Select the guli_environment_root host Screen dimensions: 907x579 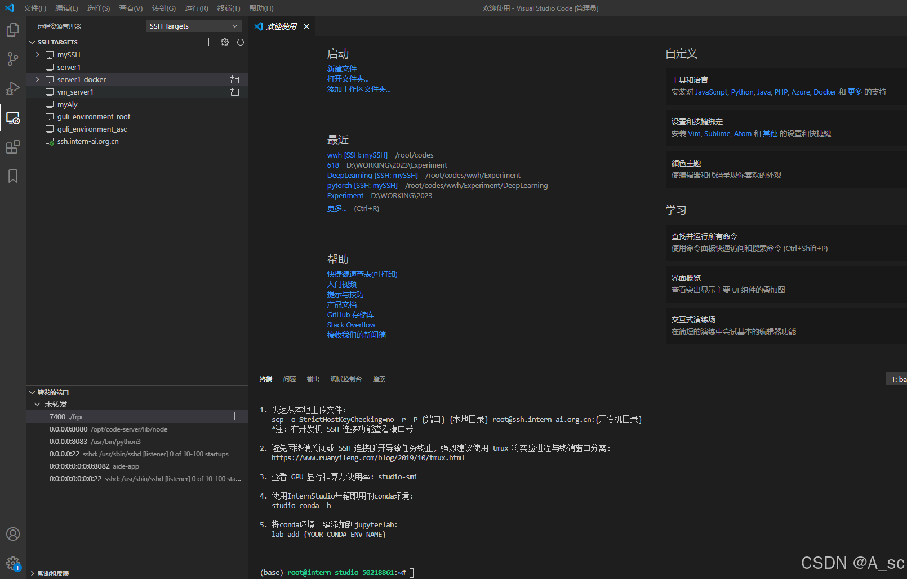pos(137,116)
